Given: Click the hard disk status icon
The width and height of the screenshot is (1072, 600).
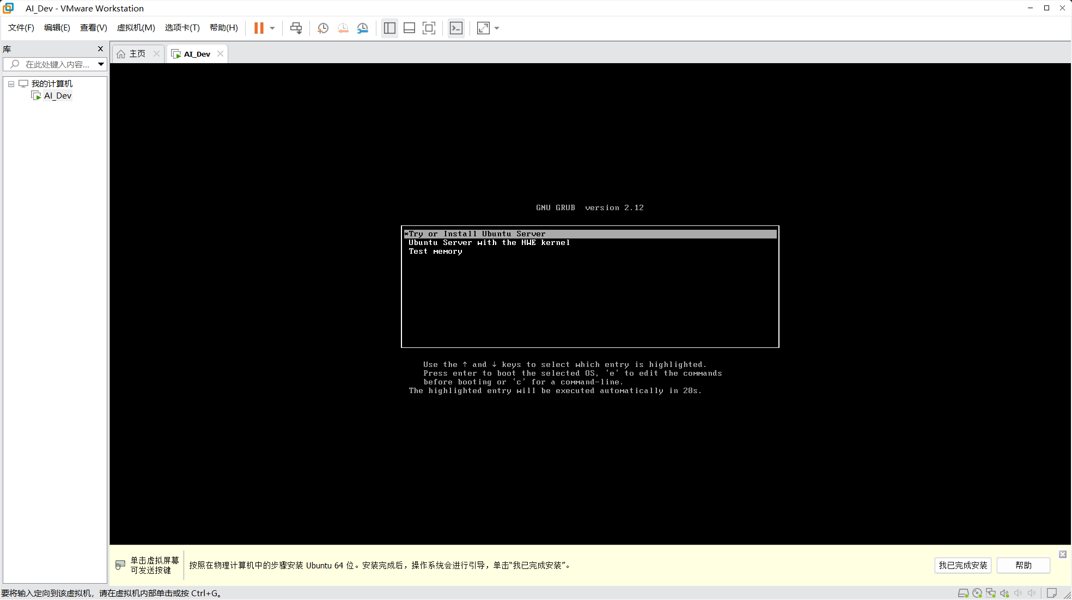Looking at the screenshot, I should click(963, 593).
